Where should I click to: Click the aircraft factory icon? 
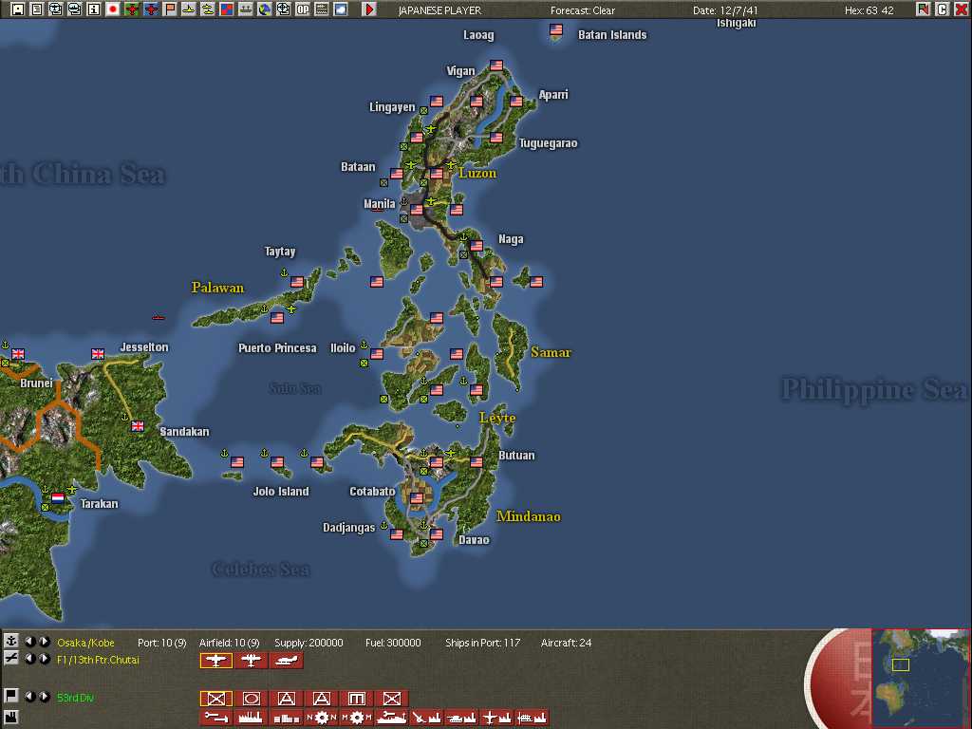point(495,718)
